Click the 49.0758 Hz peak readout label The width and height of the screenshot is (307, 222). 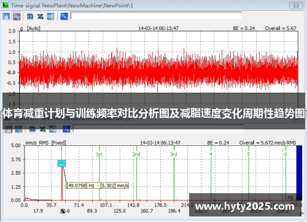pos(98,186)
